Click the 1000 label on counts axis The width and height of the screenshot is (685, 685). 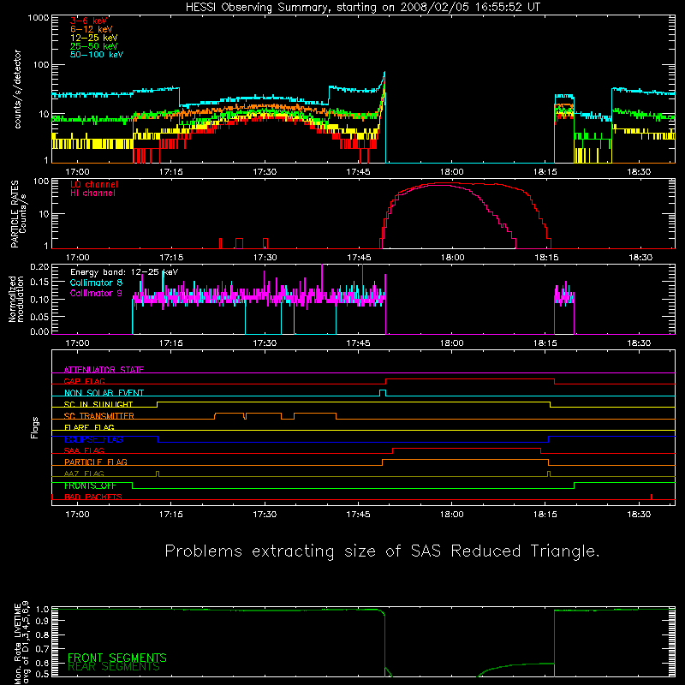(39, 18)
